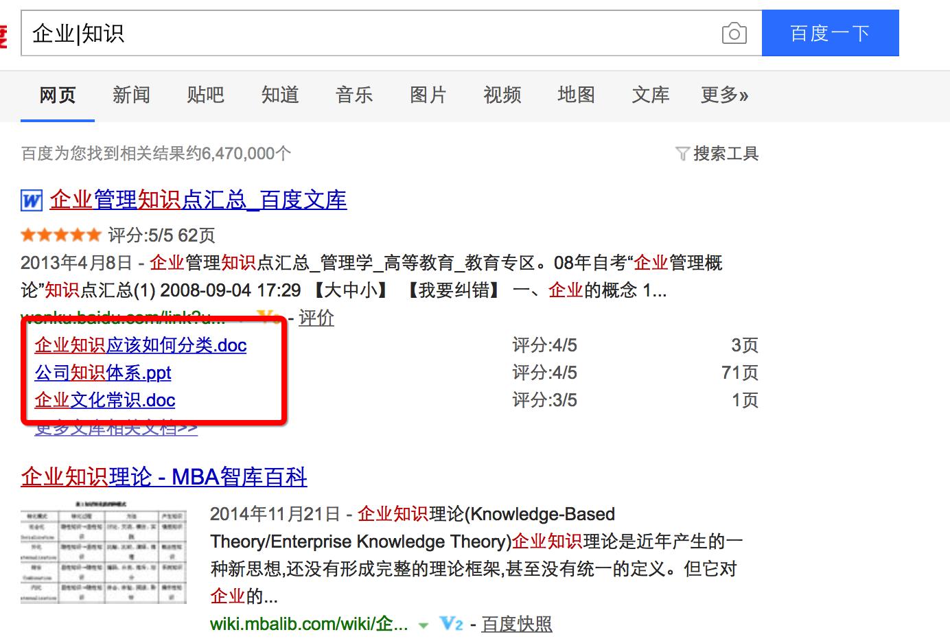The width and height of the screenshot is (950, 641).
Task: Select the 视频 tab
Action: (502, 95)
